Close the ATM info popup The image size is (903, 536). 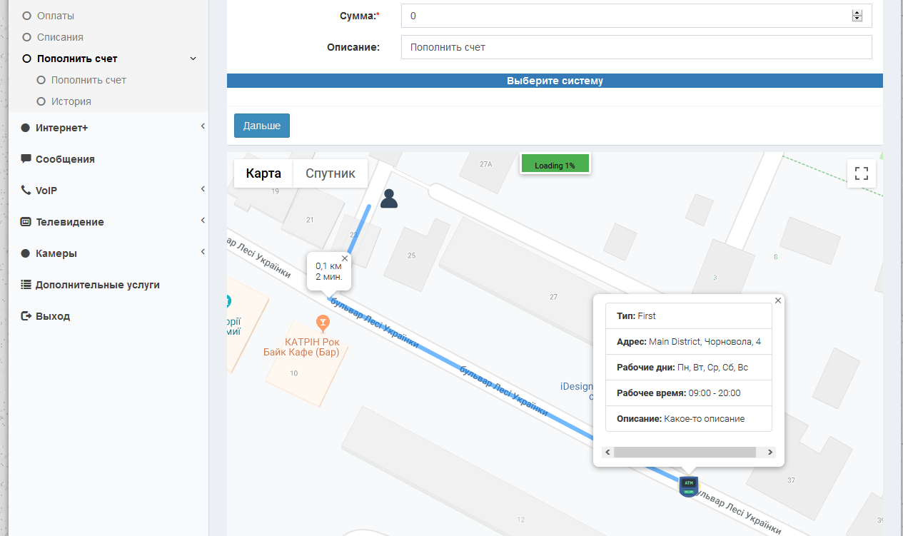coord(778,300)
